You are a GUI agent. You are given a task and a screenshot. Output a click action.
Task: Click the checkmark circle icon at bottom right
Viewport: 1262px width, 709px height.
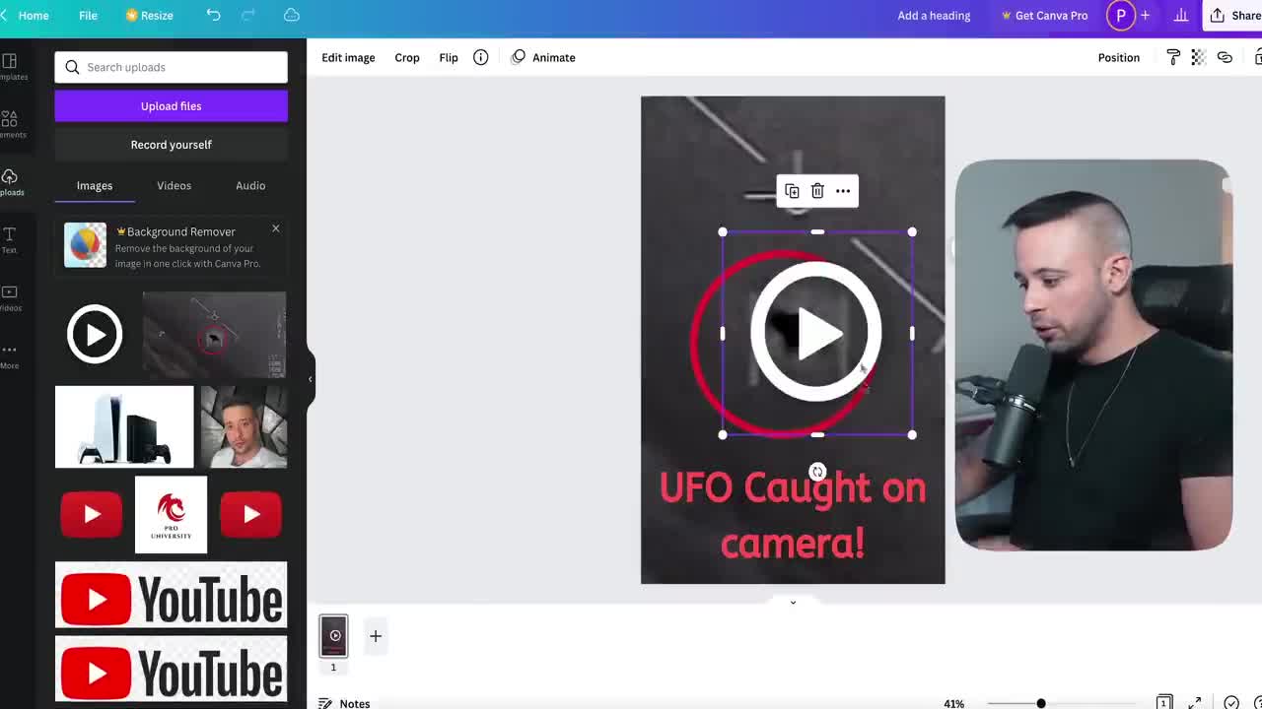1231,703
